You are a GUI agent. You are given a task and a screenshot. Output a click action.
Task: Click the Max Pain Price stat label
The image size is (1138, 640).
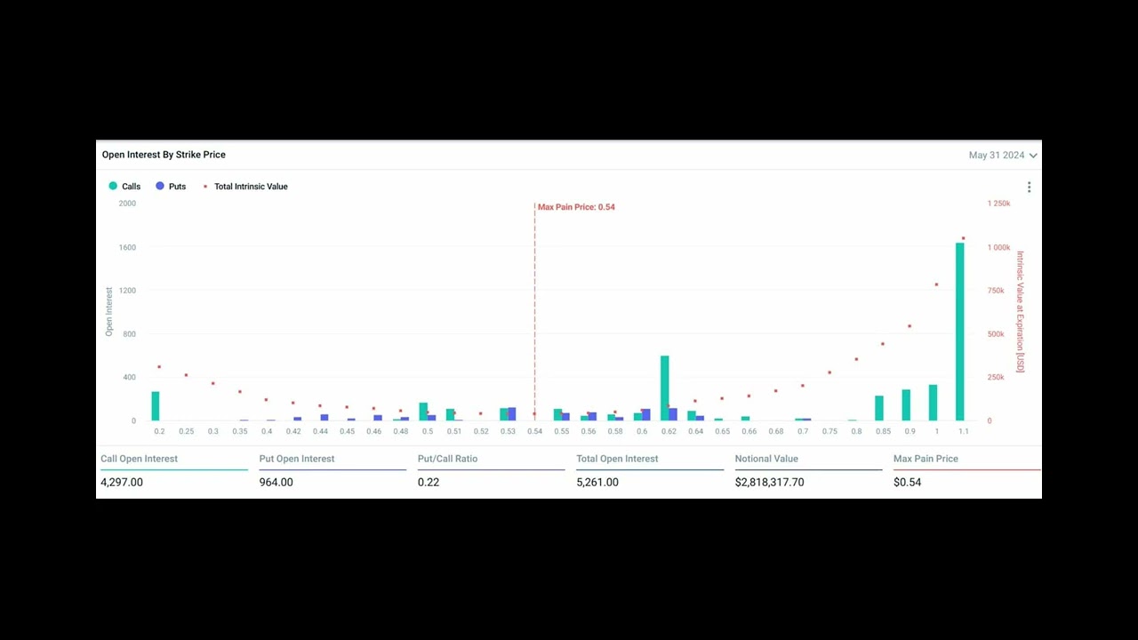(x=926, y=459)
